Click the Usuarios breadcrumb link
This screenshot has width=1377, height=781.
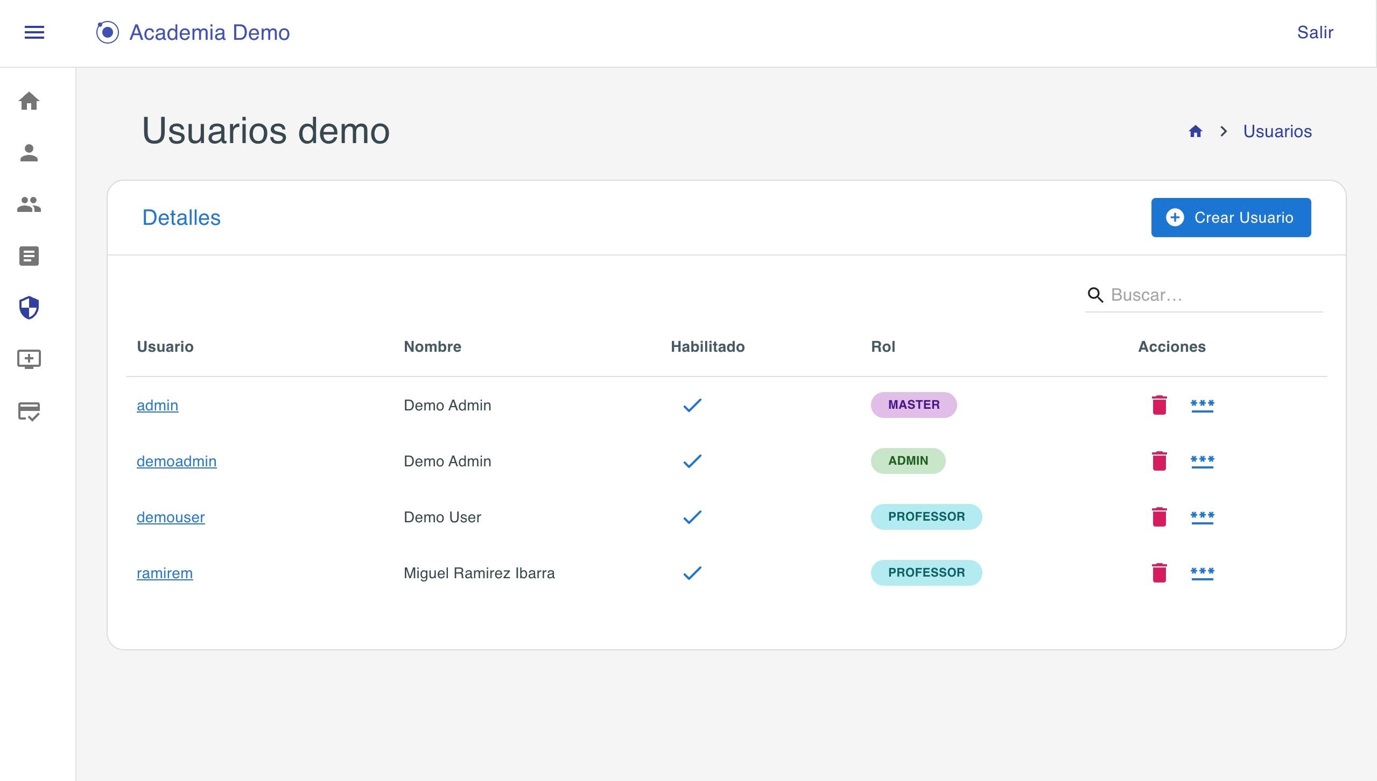point(1277,131)
